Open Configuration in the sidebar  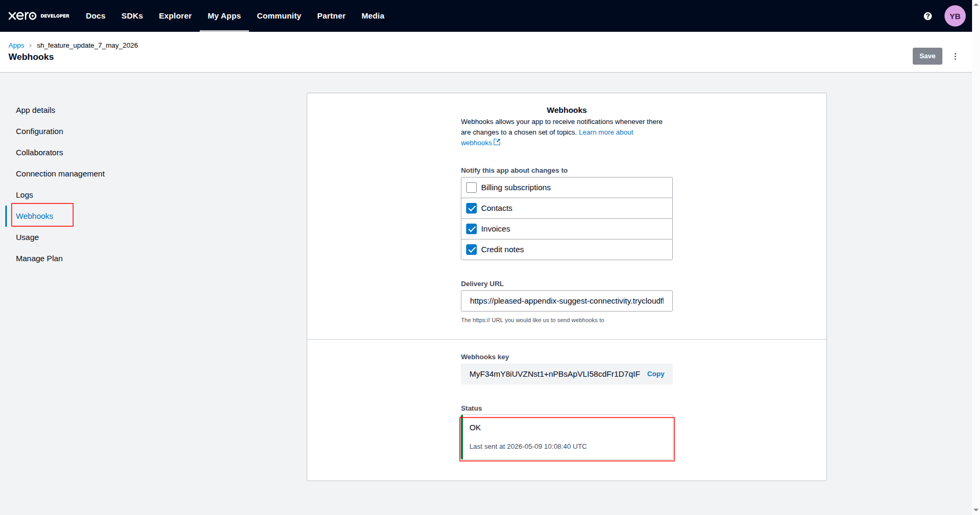pos(39,131)
